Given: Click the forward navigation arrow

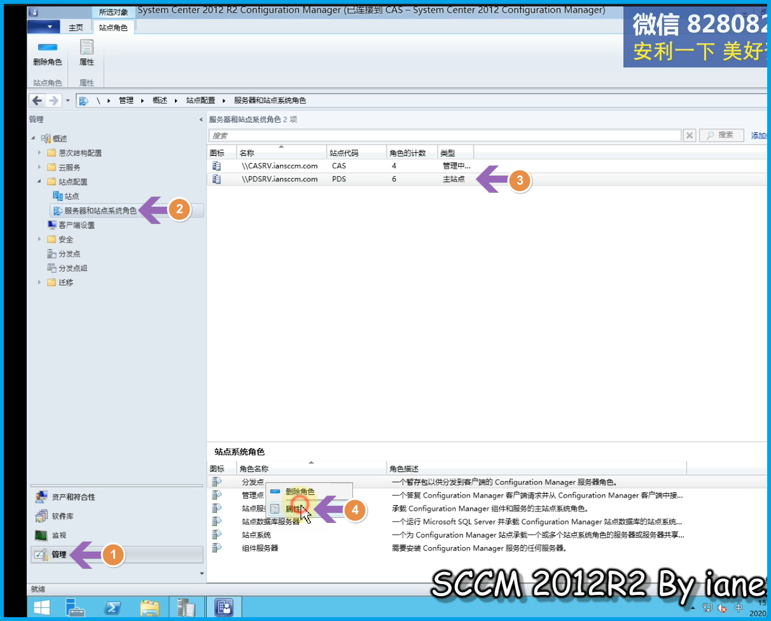Looking at the screenshot, I should (53, 101).
